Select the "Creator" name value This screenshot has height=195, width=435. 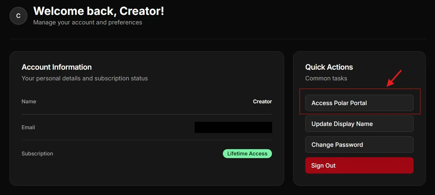click(262, 102)
